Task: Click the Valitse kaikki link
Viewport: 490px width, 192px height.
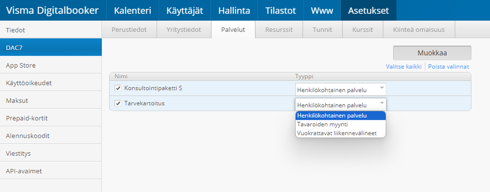Action: click(x=404, y=67)
